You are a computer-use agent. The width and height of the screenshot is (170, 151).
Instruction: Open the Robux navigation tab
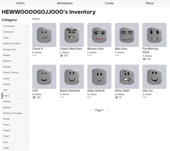coord(150,3)
